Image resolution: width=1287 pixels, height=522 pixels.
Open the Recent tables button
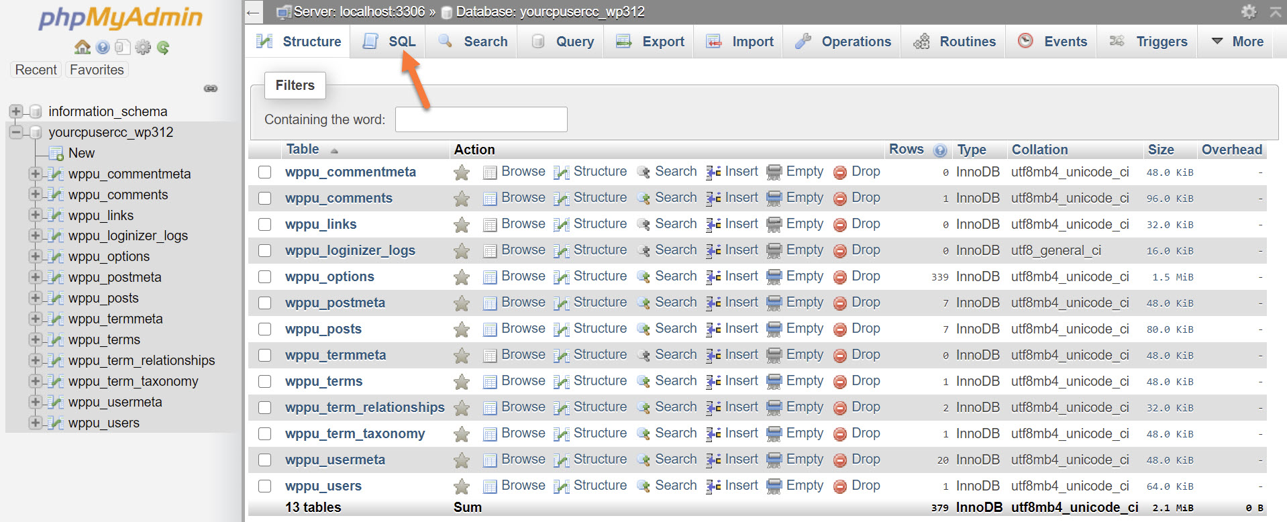tap(36, 70)
